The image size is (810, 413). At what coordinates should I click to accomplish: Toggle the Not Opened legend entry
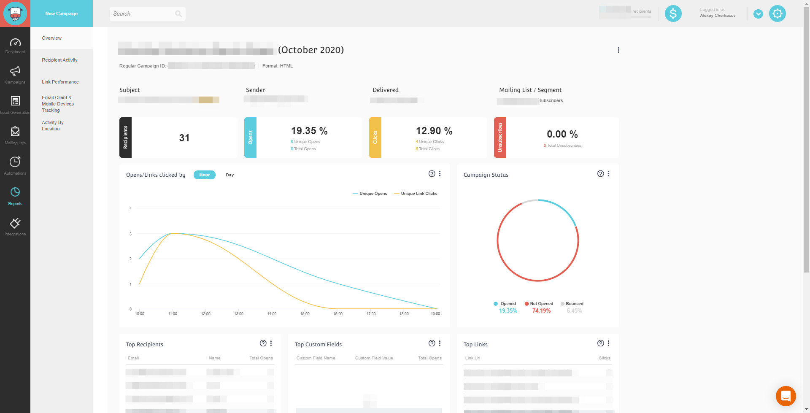[x=539, y=304]
